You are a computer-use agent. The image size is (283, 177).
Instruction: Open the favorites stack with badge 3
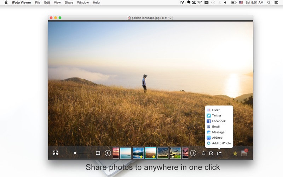tap(244, 153)
